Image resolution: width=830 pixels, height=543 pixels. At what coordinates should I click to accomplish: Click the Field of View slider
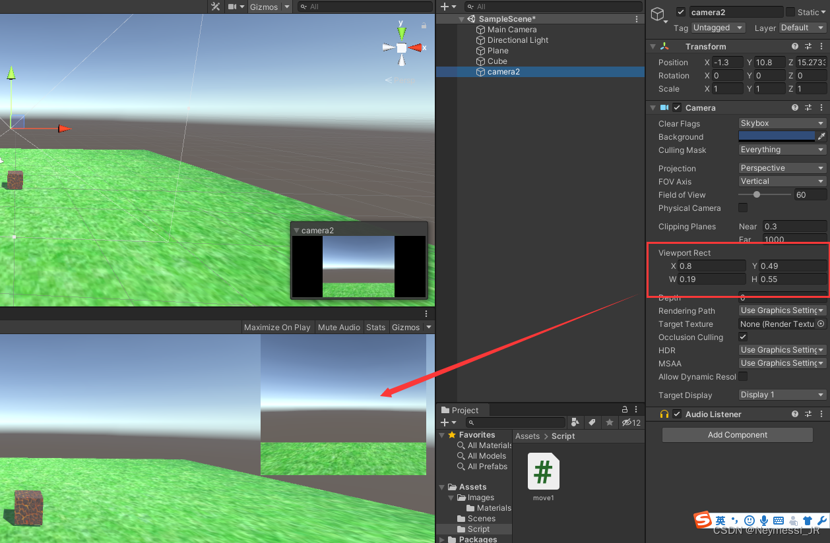[x=765, y=194]
